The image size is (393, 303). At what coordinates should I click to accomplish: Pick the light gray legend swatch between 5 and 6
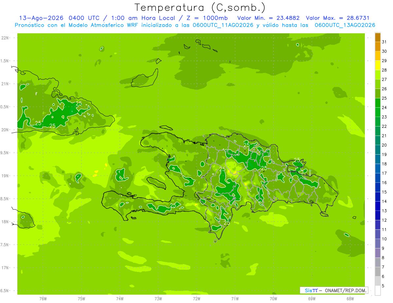pyautogui.click(x=378, y=281)
